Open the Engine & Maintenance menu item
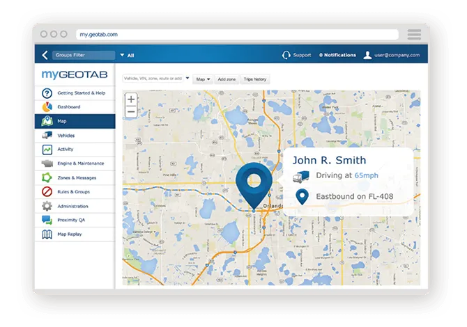 pos(75,163)
